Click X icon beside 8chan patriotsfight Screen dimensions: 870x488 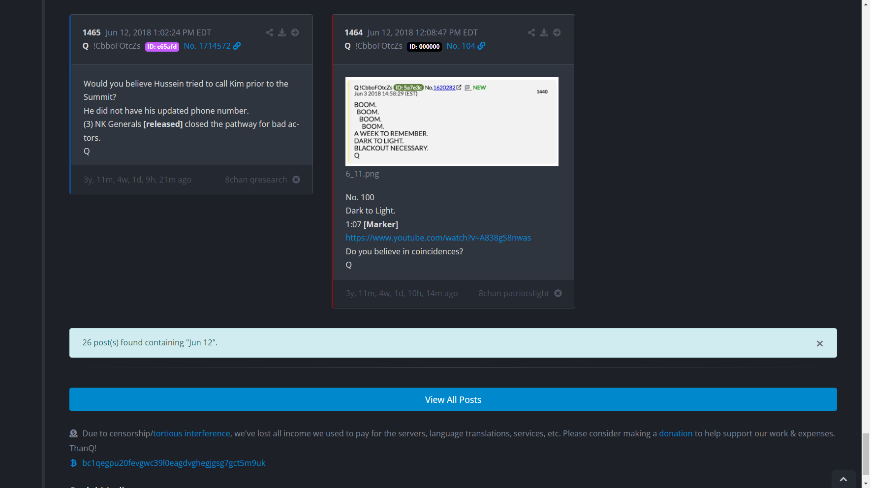click(558, 293)
